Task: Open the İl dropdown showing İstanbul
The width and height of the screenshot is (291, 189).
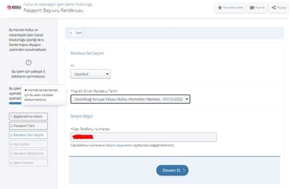Action: coord(90,74)
